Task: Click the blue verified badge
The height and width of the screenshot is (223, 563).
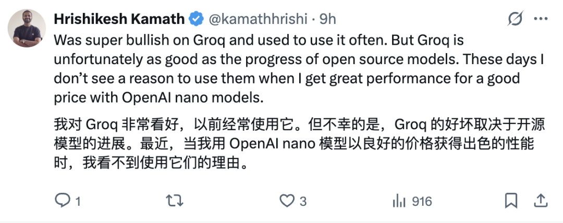Action: pyautogui.click(x=196, y=19)
